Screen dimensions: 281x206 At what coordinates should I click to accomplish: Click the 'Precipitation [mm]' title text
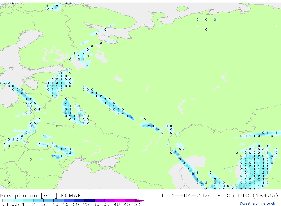click(x=29, y=196)
